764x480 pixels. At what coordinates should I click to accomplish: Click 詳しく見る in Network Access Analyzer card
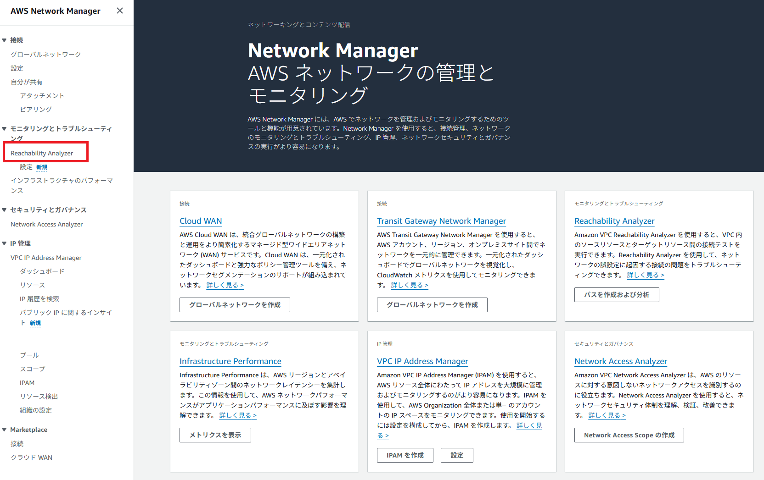pos(607,415)
